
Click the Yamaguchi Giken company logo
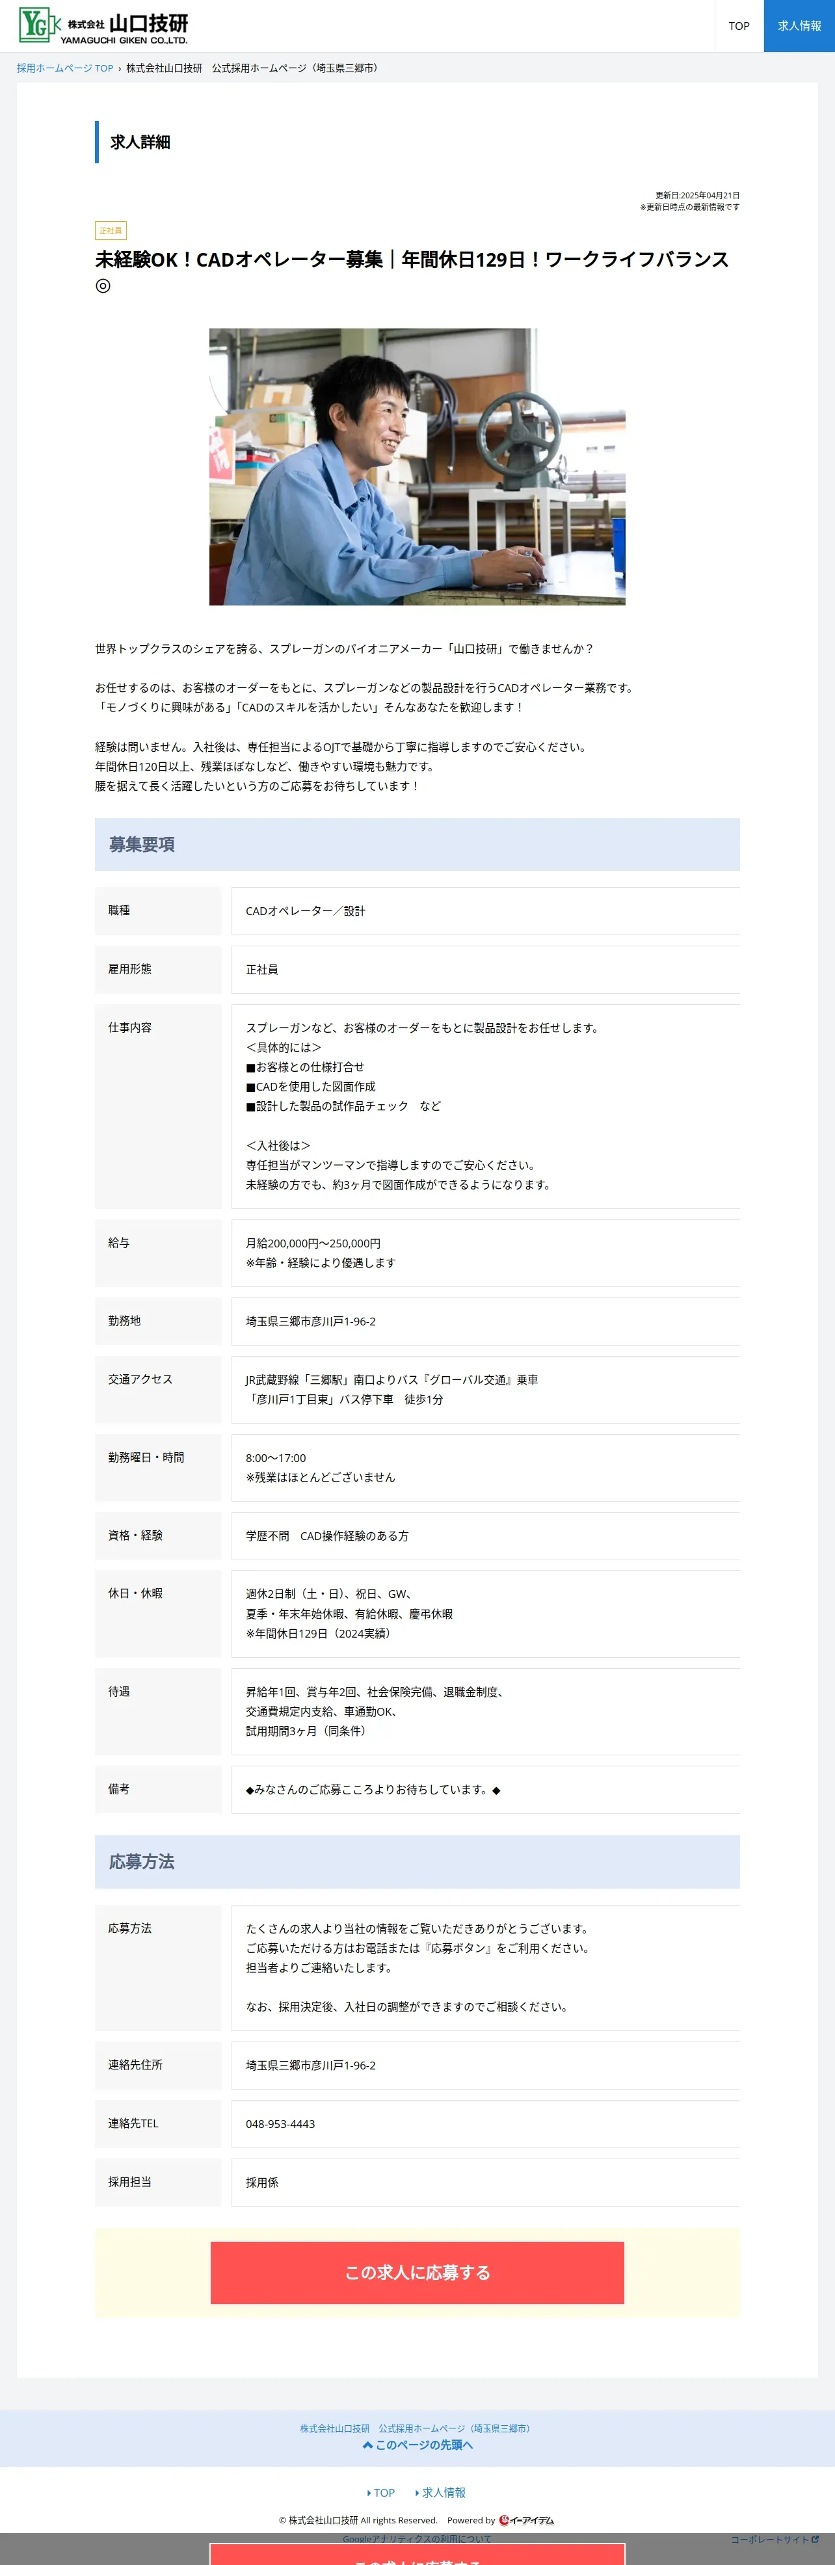103,26
